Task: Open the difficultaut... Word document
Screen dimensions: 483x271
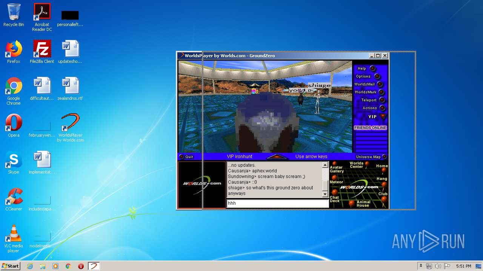Action: coord(42,89)
